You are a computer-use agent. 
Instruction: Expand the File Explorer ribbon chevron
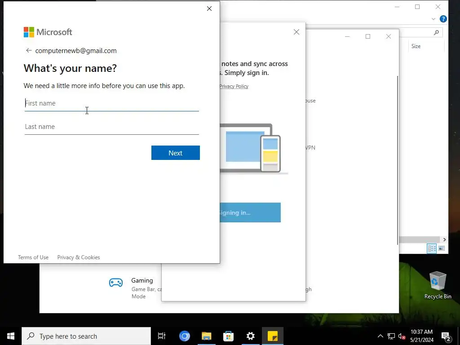point(433,19)
